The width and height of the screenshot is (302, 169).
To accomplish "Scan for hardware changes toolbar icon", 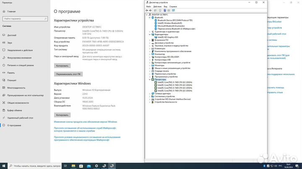I will click(174, 10).
